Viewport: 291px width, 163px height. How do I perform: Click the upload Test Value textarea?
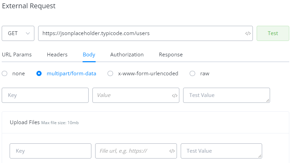(x=221, y=151)
